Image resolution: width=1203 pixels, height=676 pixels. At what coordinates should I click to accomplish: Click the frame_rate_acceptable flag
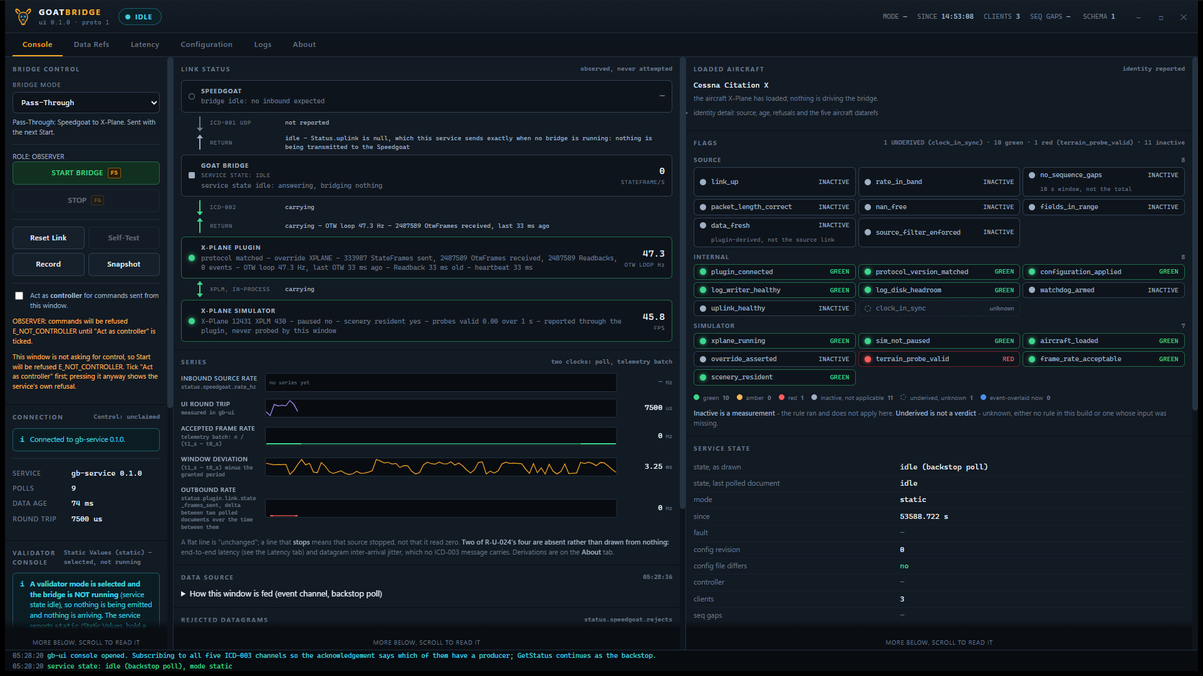coord(1103,359)
